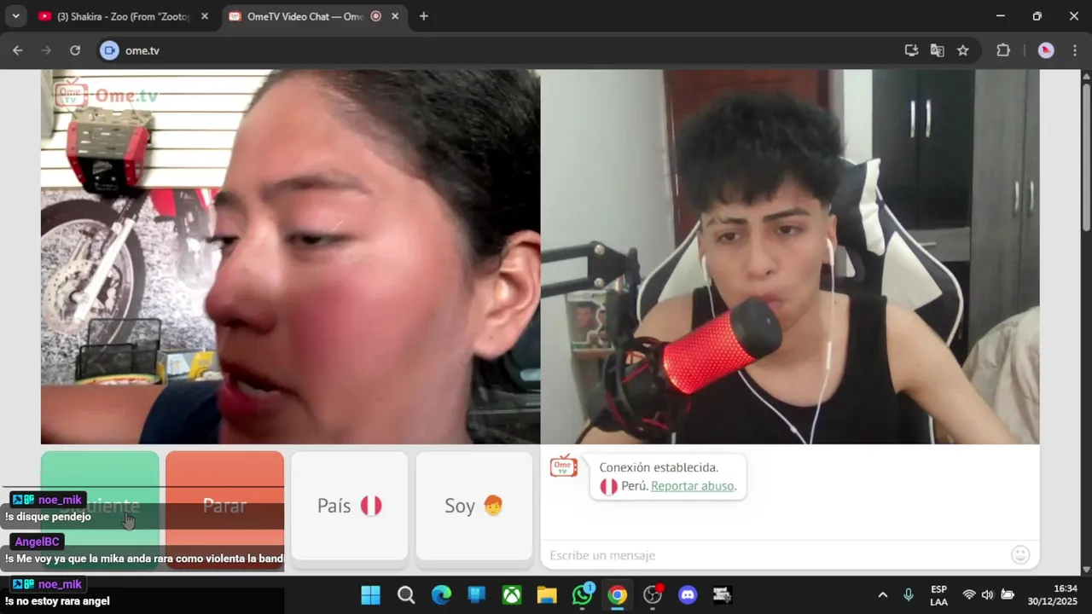Screen dimensions: 1092x614
Task: Click the ESP LAA keyboard language indicator
Action: 938,595
